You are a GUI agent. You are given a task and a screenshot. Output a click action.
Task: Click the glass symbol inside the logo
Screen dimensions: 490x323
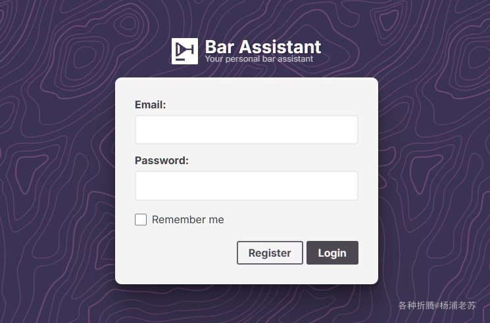coord(185,51)
